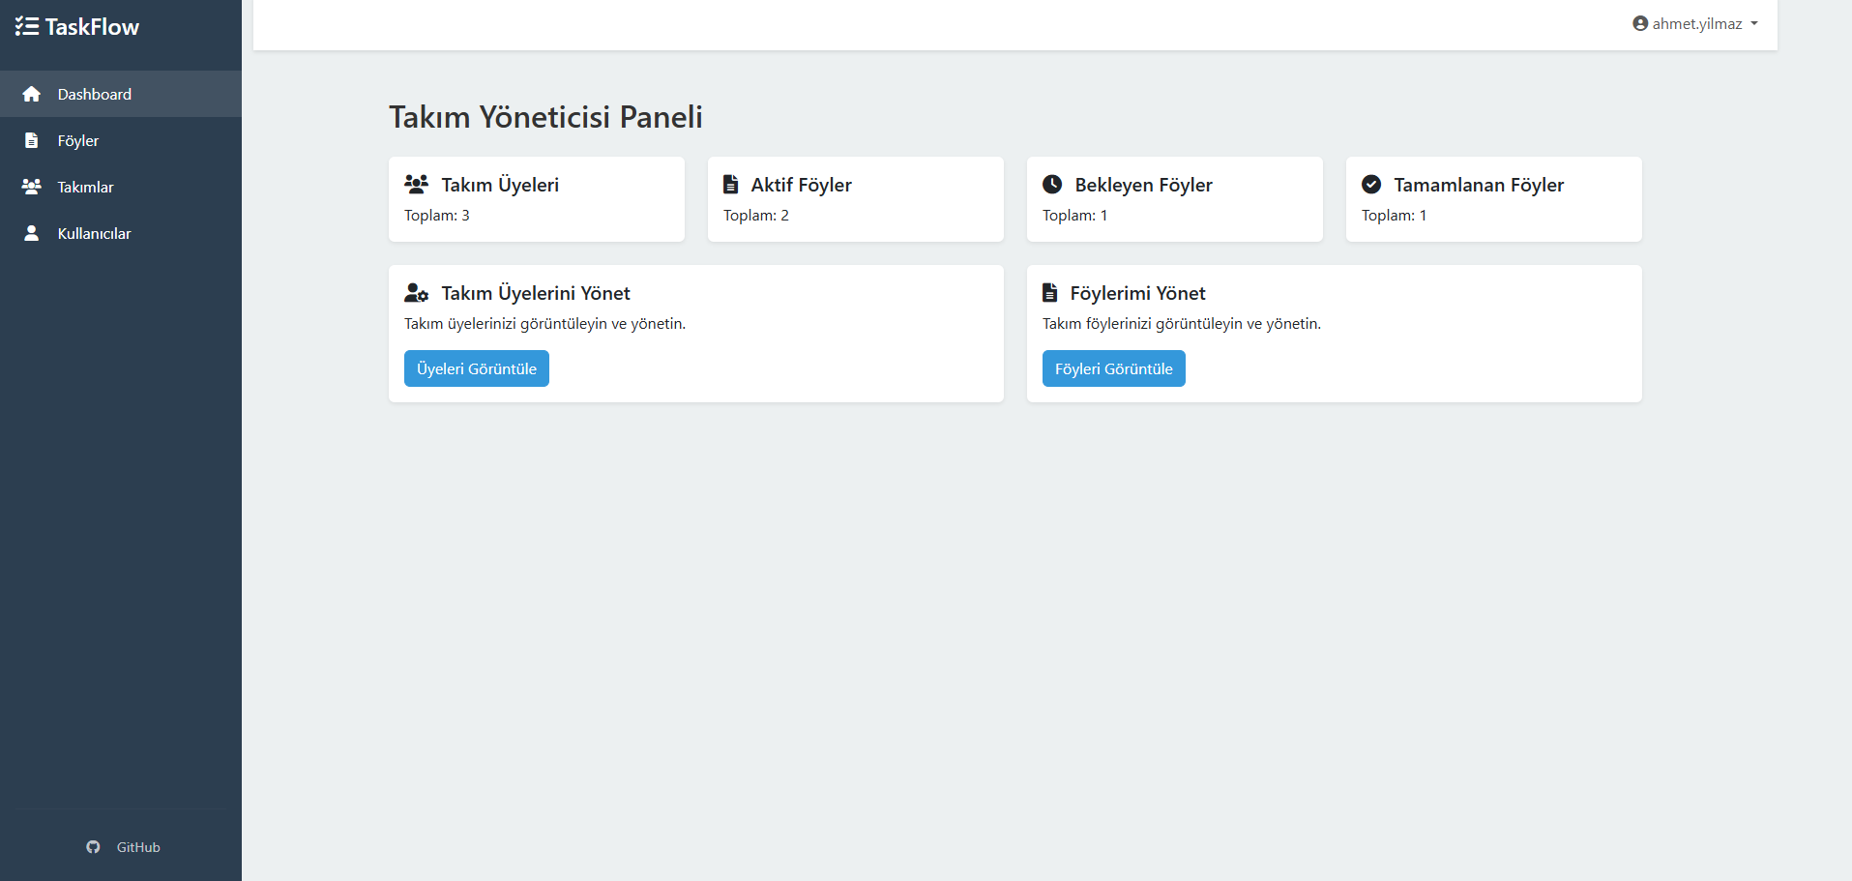Click the GitHub logo icon

93,847
